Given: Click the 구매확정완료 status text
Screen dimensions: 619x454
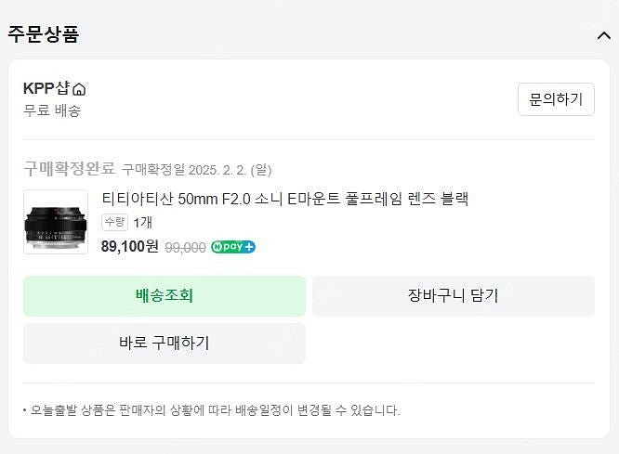Looking at the screenshot, I should pos(69,169).
